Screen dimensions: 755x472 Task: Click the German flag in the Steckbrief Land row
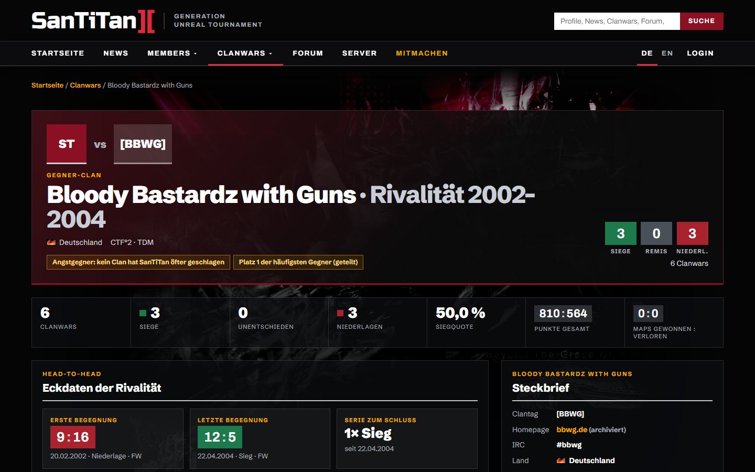tap(561, 460)
